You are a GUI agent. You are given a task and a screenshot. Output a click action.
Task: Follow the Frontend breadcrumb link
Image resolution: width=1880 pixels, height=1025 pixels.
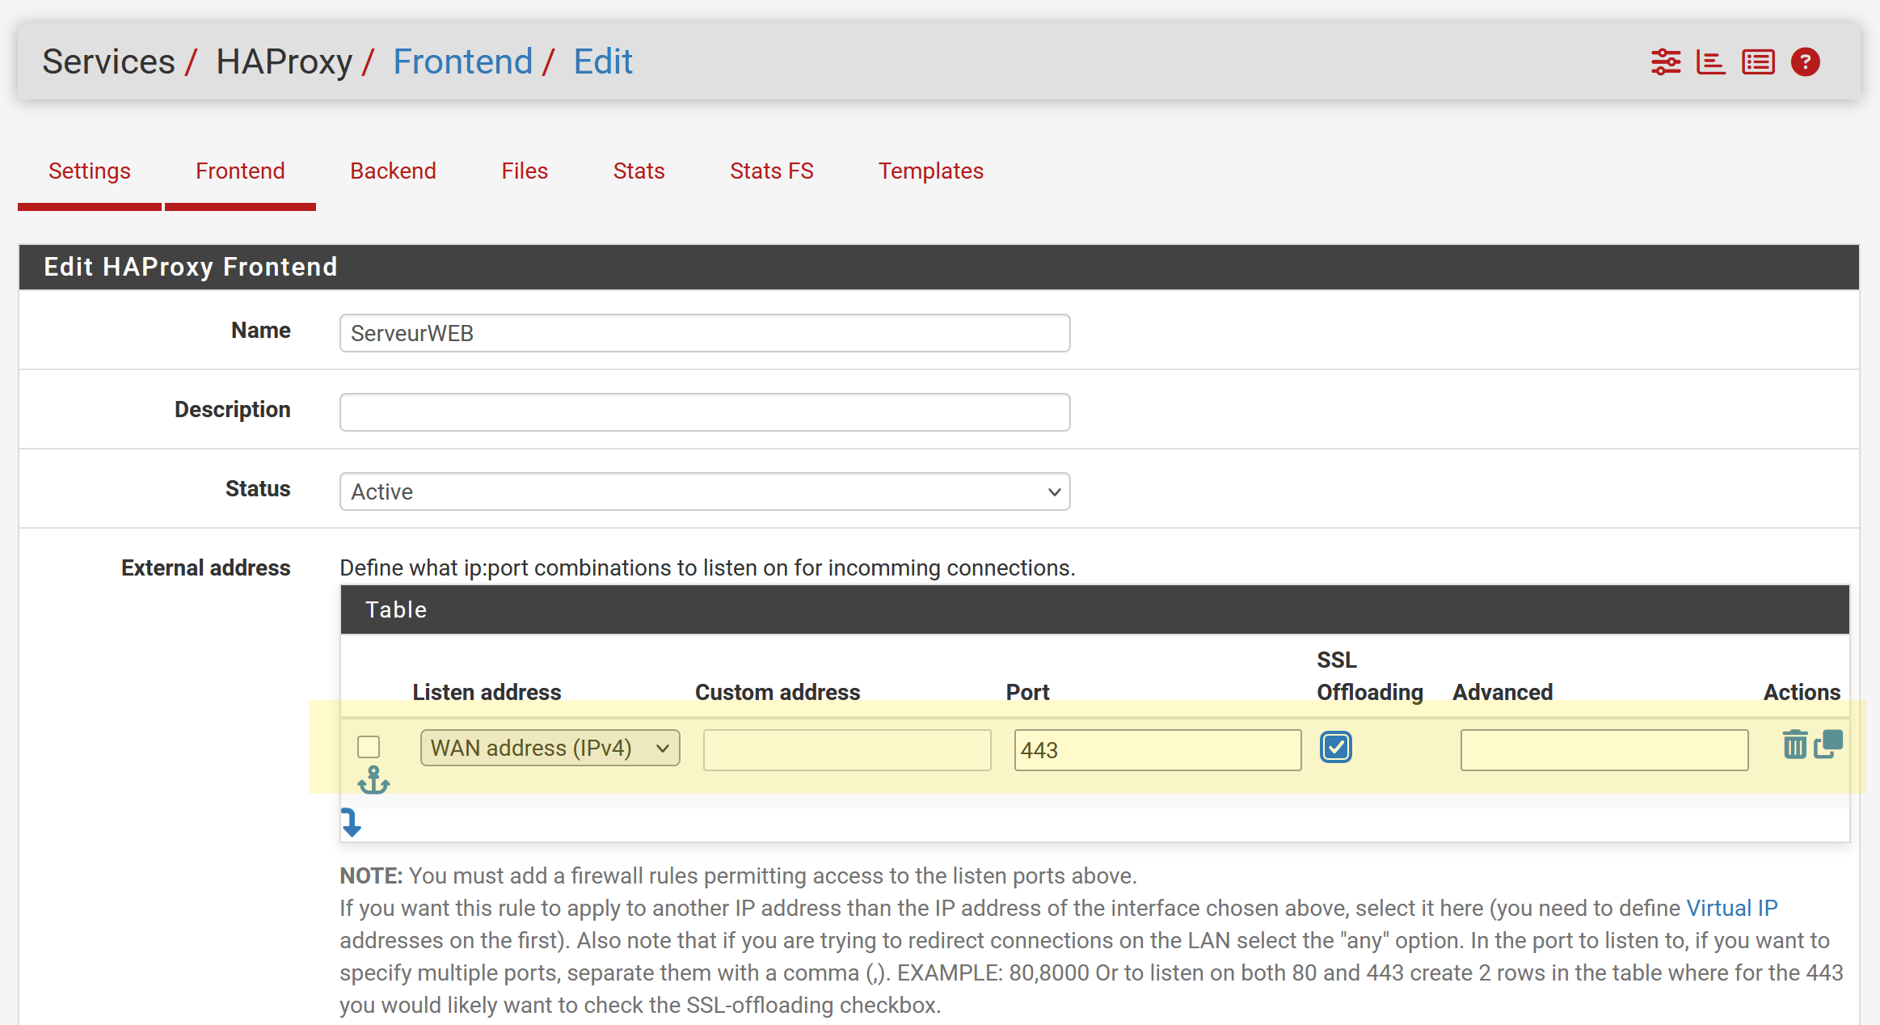tap(462, 61)
